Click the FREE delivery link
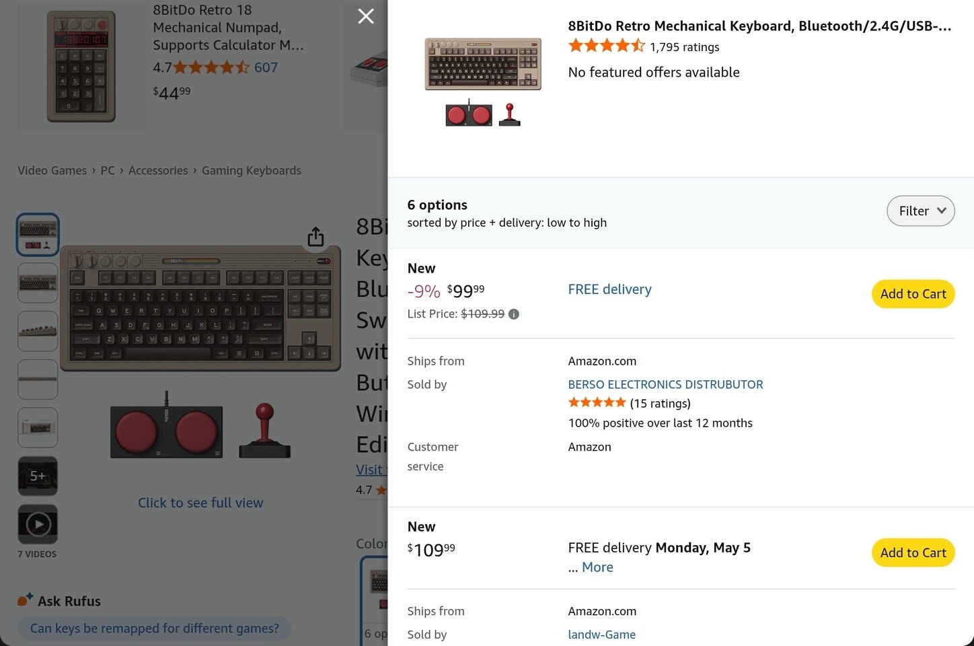 coord(609,289)
